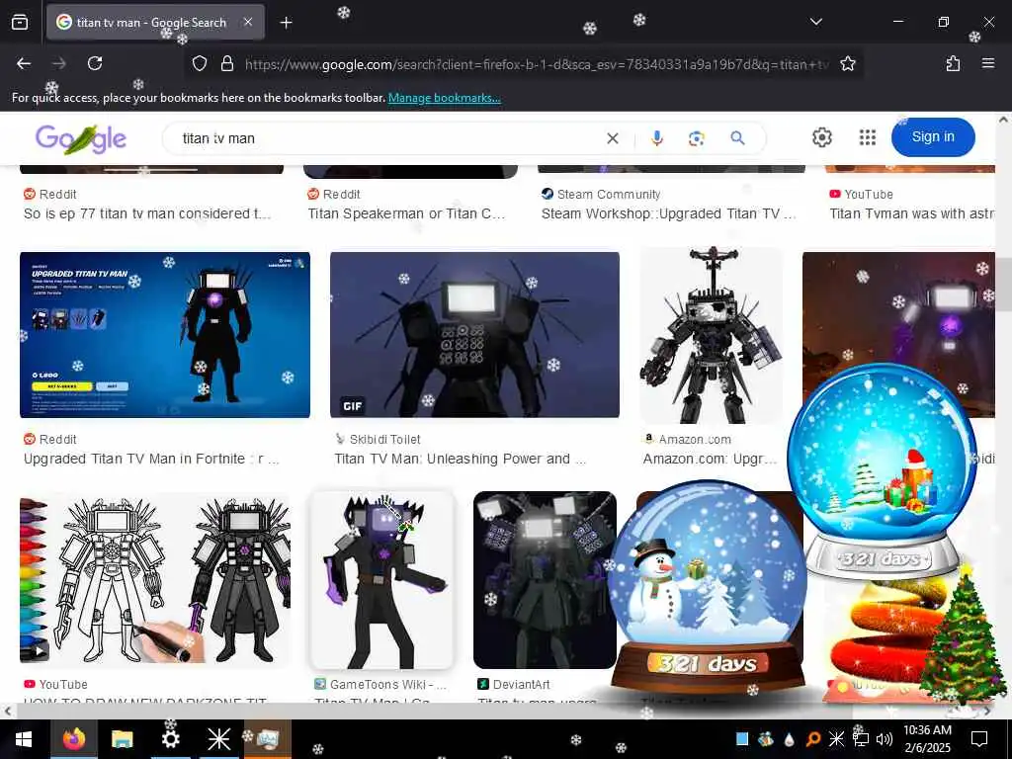Screen dimensions: 1012x759
Task: Open Settings gear in taskbar
Action: click(170, 739)
